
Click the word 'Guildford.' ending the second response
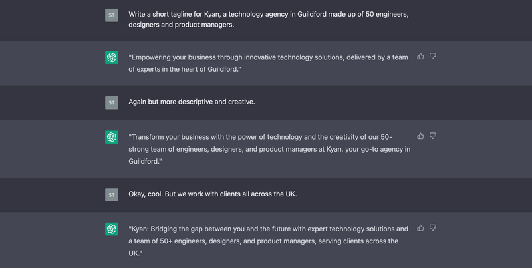click(145, 161)
